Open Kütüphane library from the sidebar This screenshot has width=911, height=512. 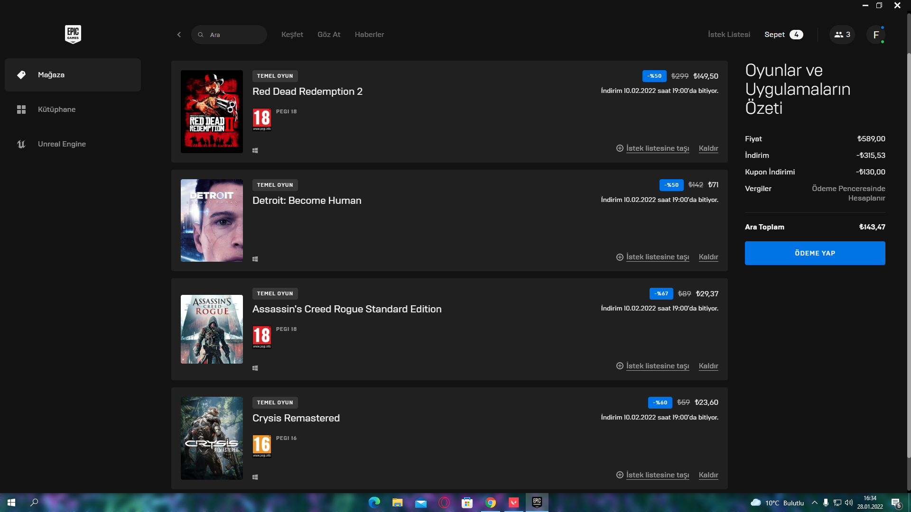click(56, 110)
